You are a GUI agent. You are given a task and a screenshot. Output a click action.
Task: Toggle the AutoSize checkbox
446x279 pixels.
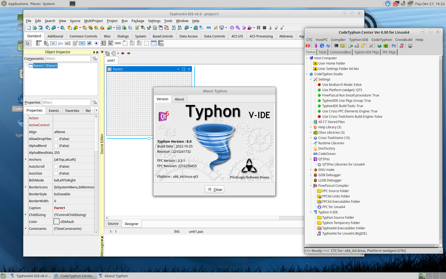[x=56, y=173]
